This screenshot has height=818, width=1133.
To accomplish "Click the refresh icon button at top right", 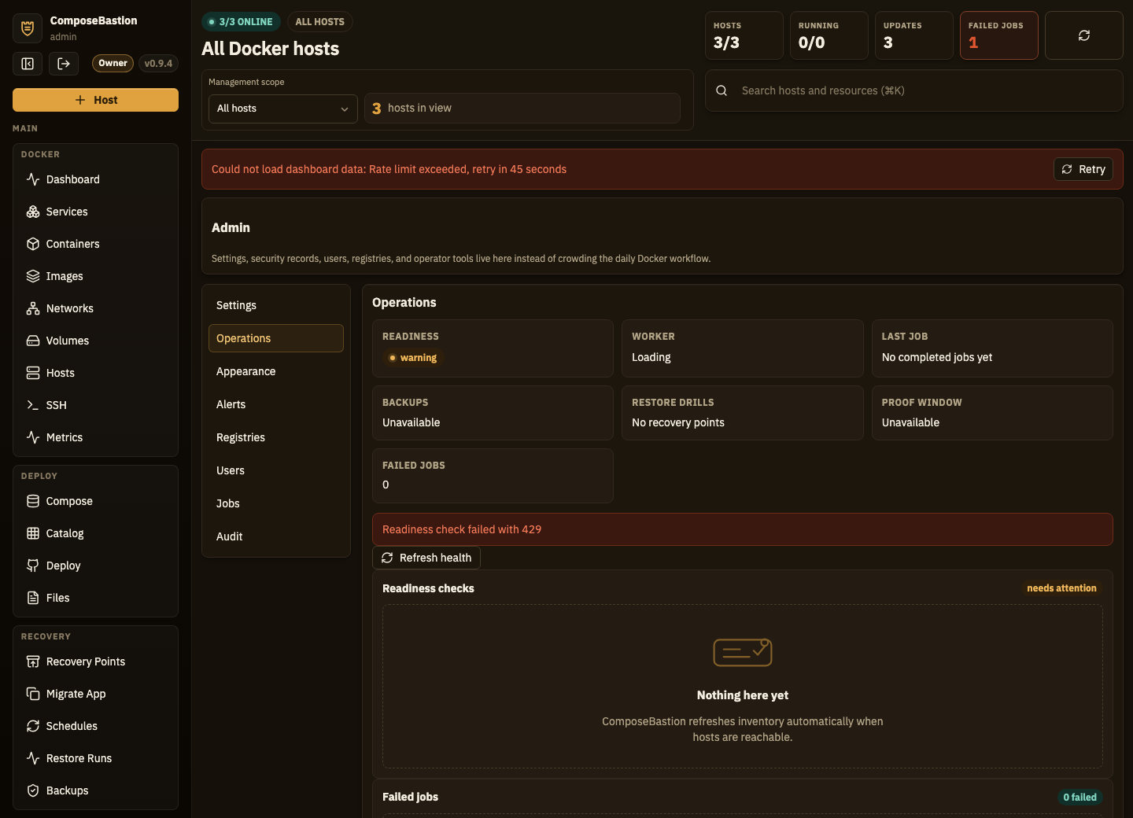I will (1084, 35).
